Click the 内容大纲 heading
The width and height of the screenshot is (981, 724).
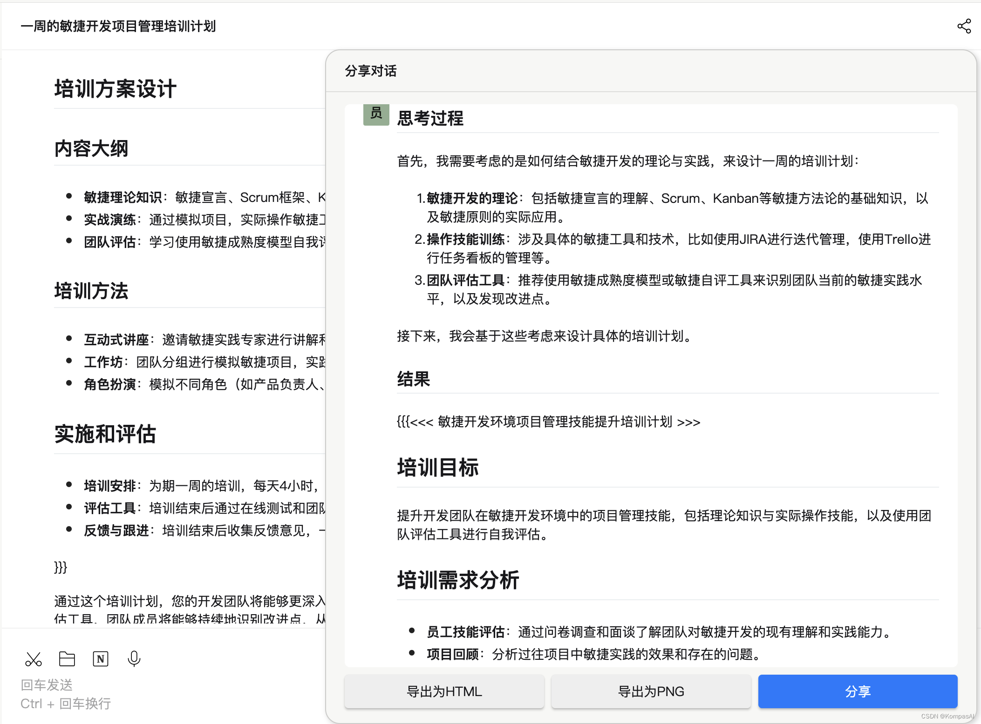coord(91,149)
